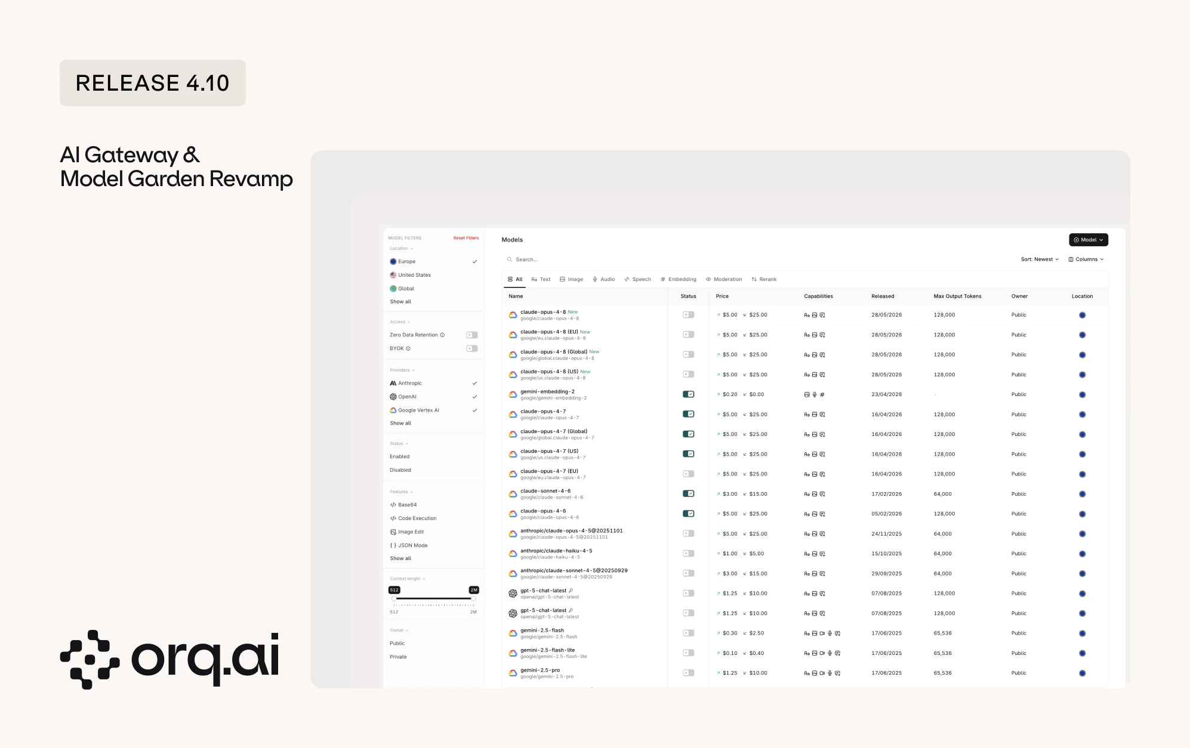
Task: Click the Image Edit feature icon
Action: 393,532
